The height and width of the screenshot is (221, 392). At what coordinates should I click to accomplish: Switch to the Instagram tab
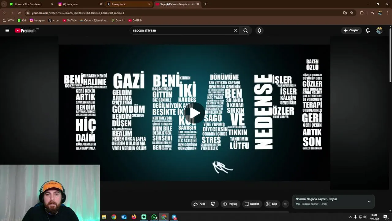pos(80,4)
